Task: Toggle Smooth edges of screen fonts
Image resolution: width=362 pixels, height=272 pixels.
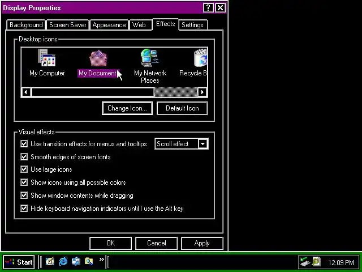Action: (24, 157)
